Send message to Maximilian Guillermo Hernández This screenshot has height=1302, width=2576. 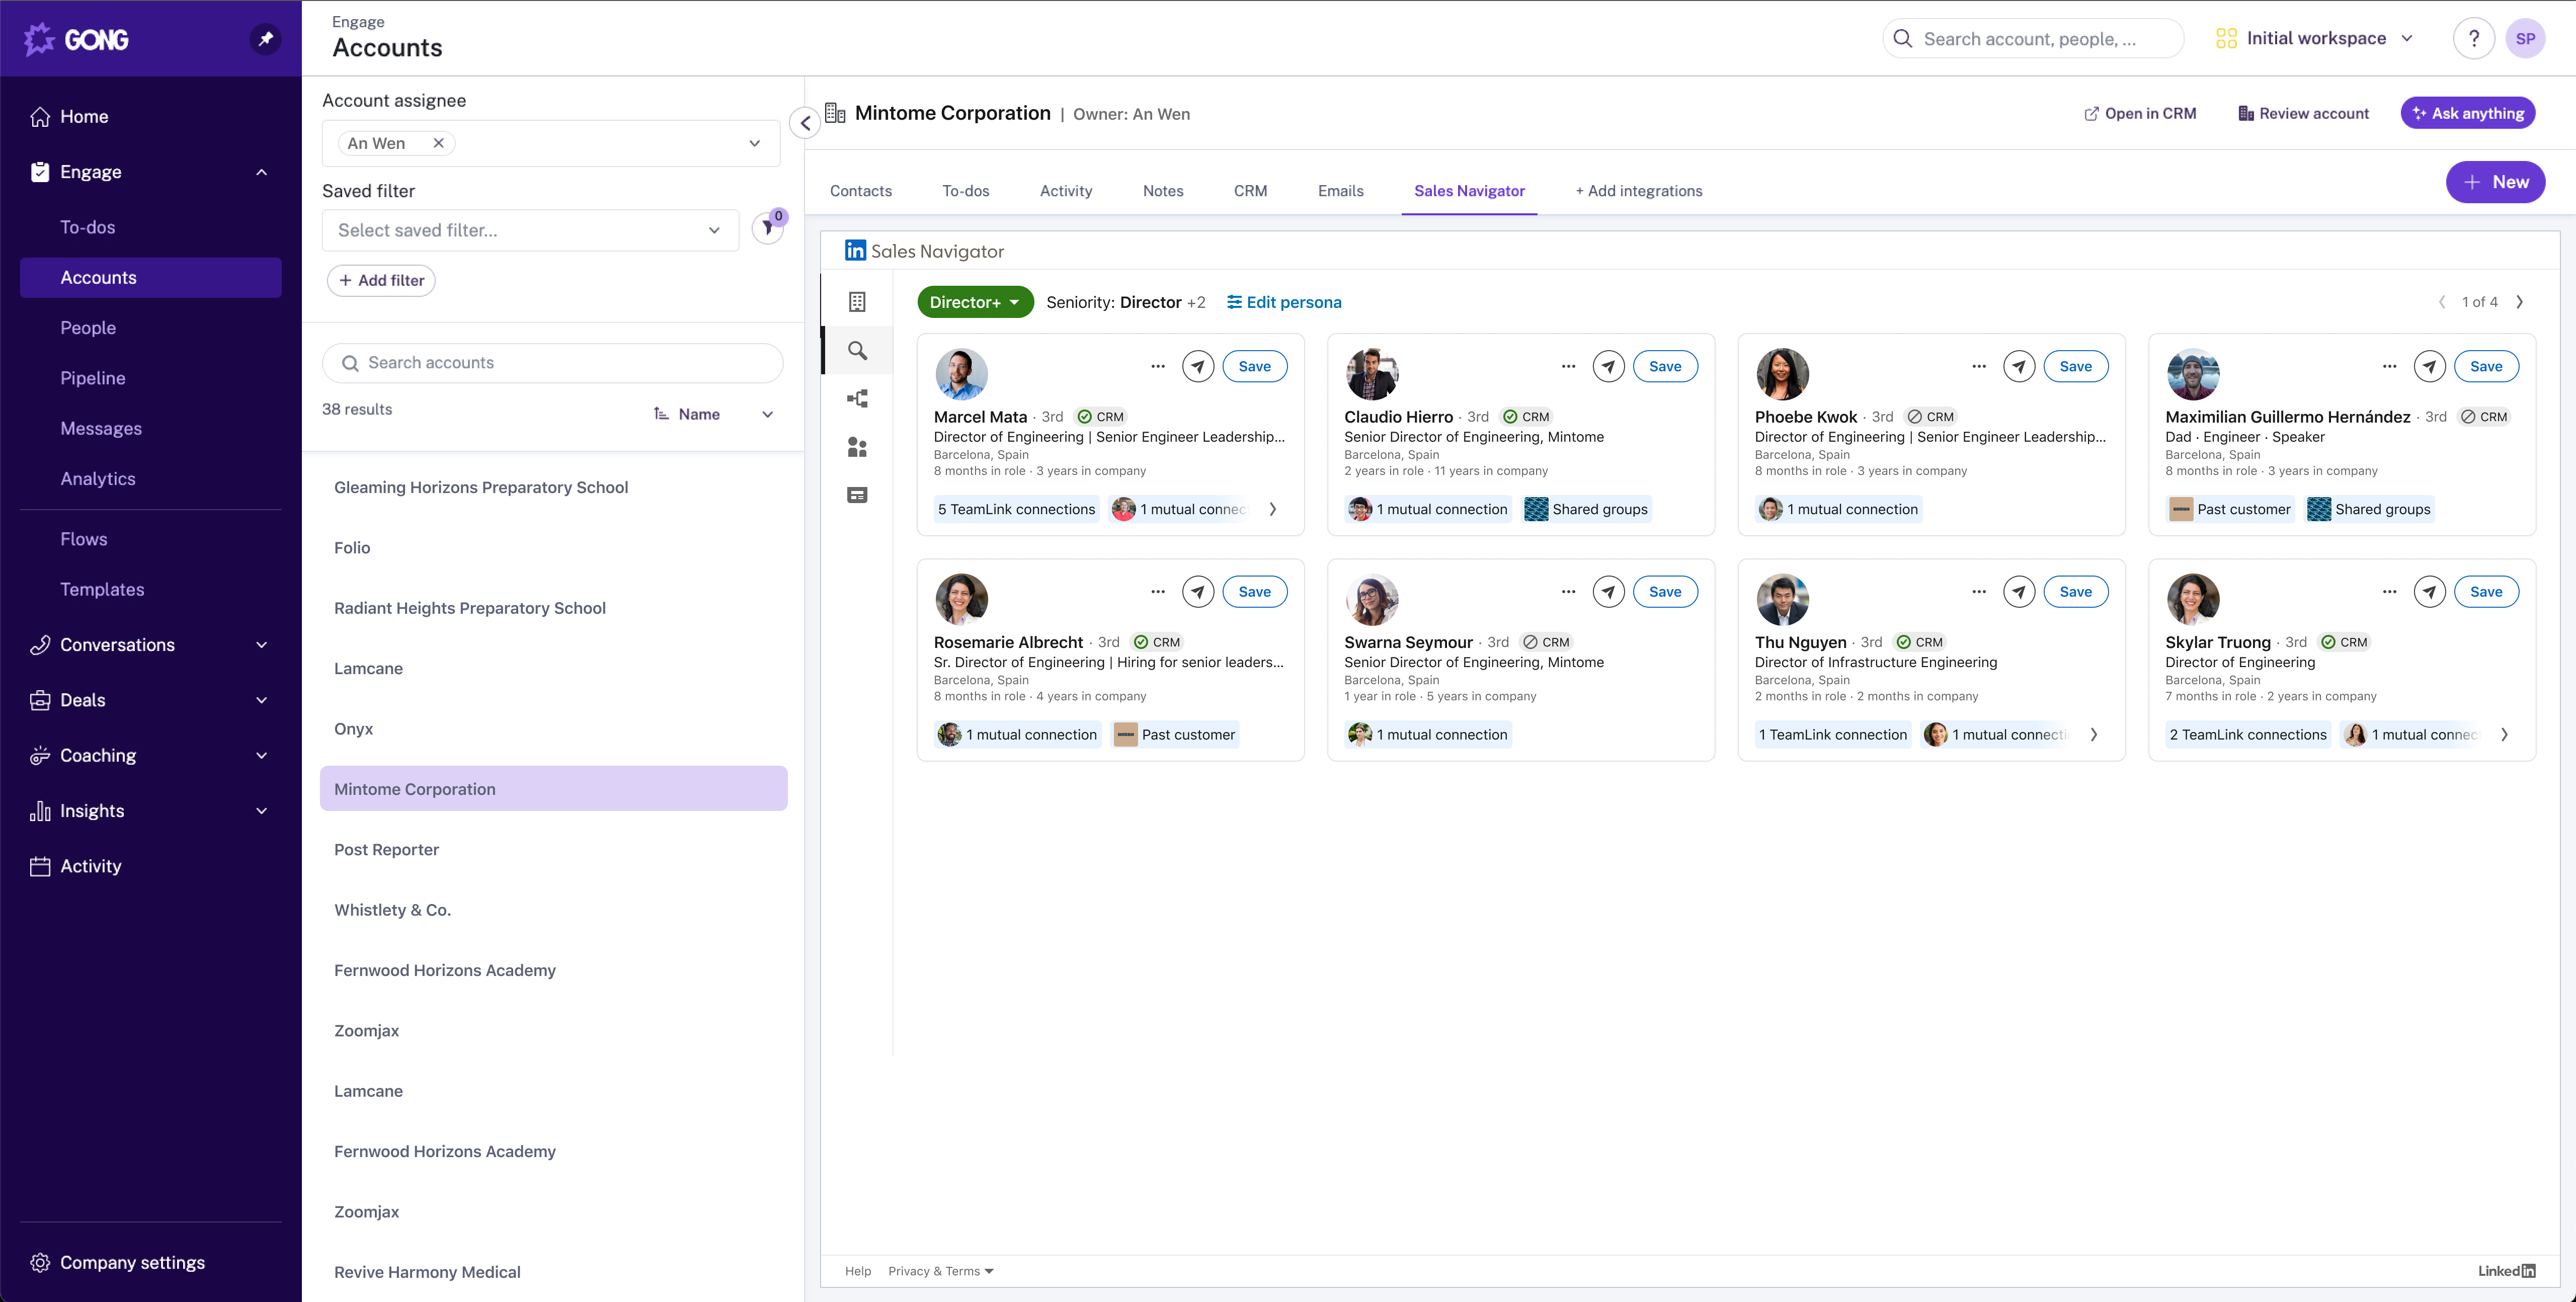[2429, 366]
